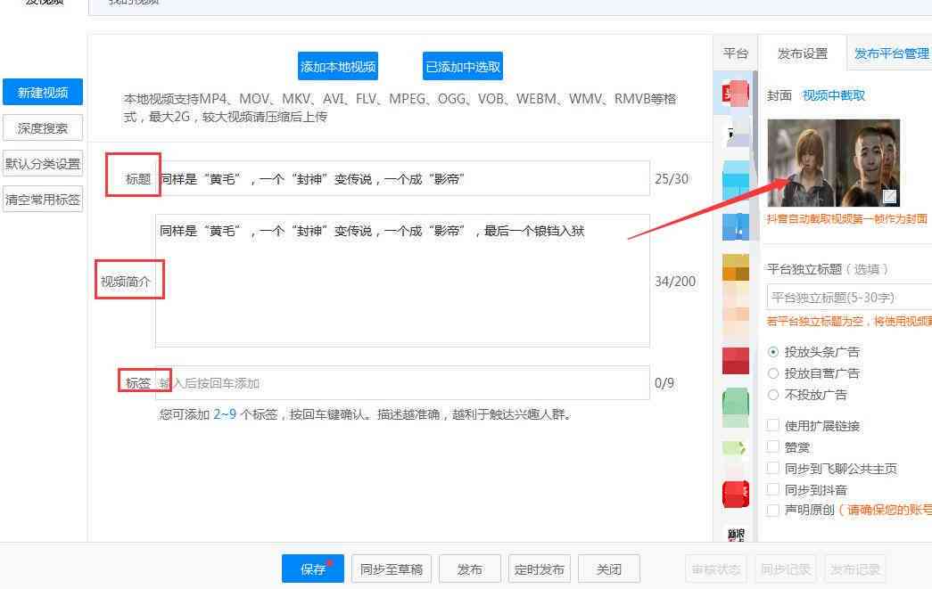The height and width of the screenshot is (589, 932).
Task: Select the yellow-orange platform icon
Action: pyautogui.click(x=735, y=267)
